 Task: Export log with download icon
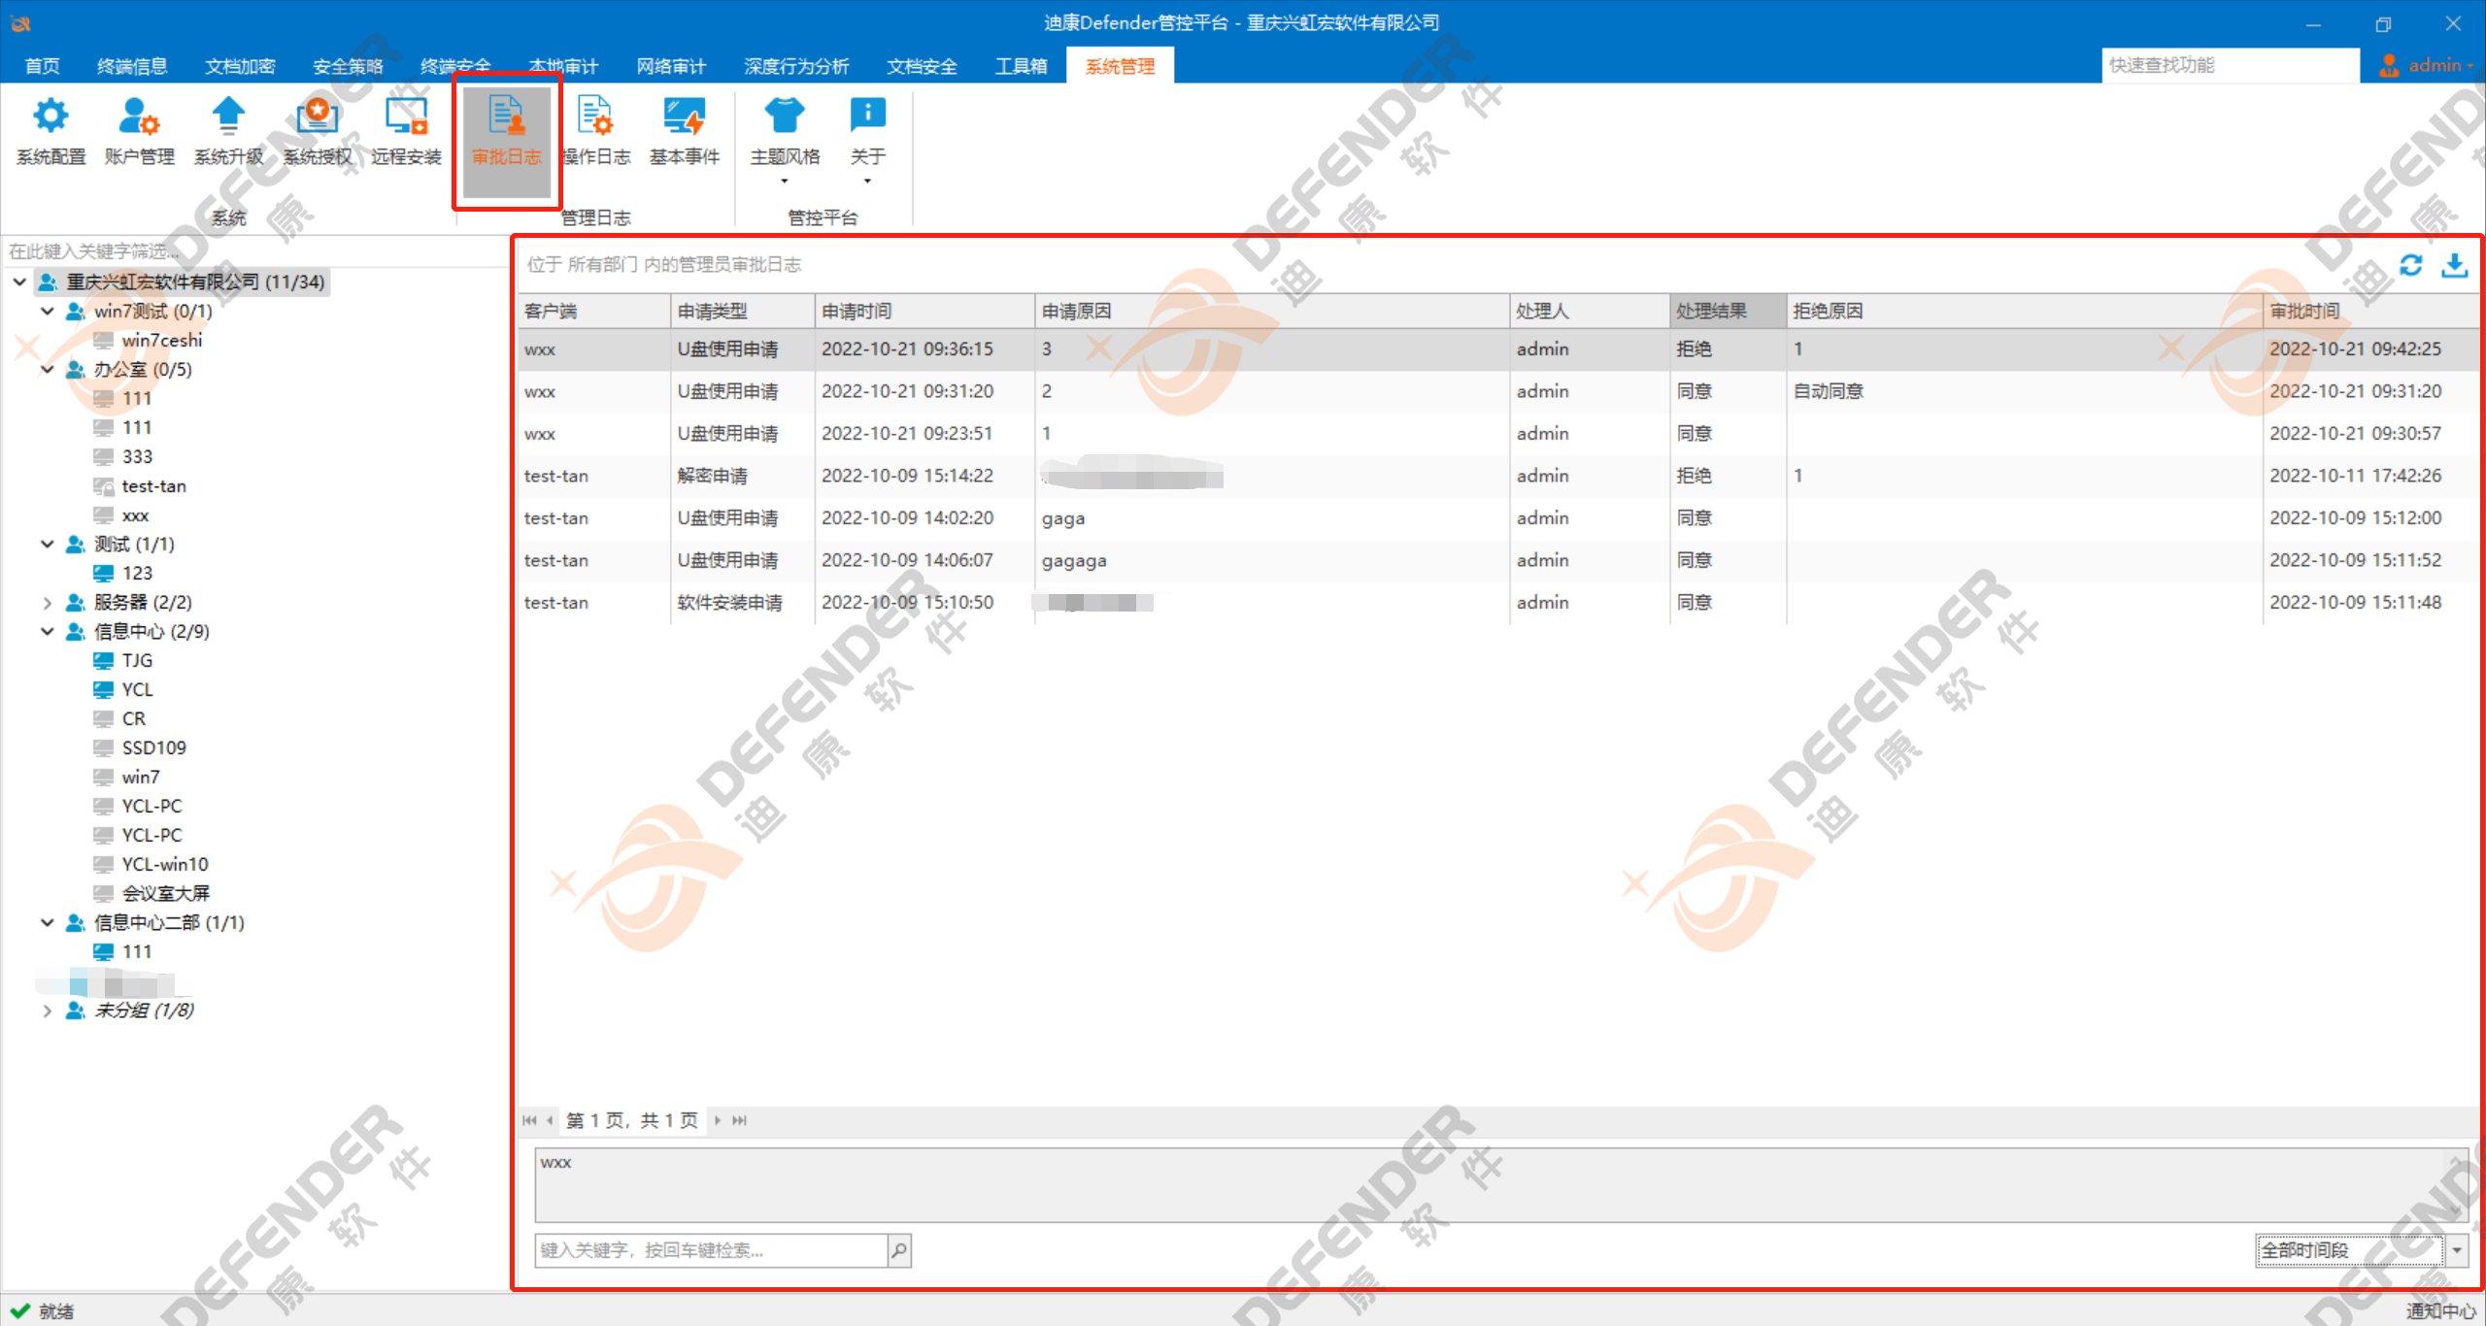click(2454, 265)
